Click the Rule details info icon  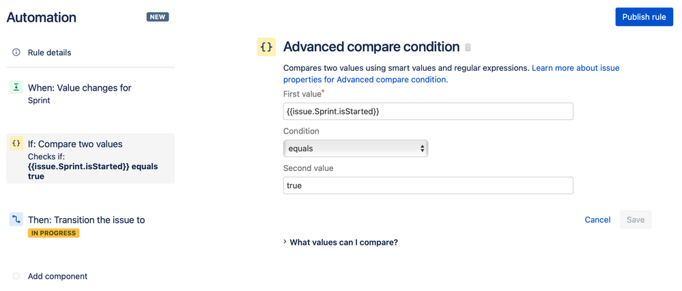click(x=16, y=52)
